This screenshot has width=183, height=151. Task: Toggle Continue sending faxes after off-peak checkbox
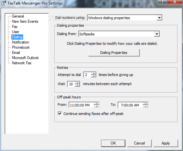[60, 113]
